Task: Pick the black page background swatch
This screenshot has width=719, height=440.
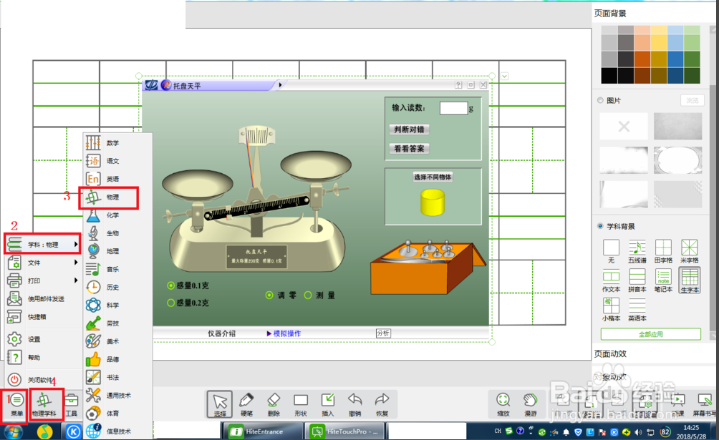Action: [x=609, y=75]
